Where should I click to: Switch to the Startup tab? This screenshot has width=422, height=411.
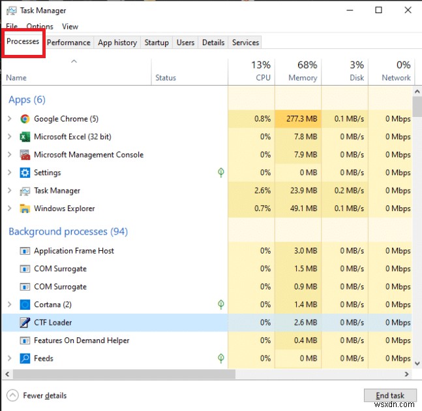[x=157, y=42]
